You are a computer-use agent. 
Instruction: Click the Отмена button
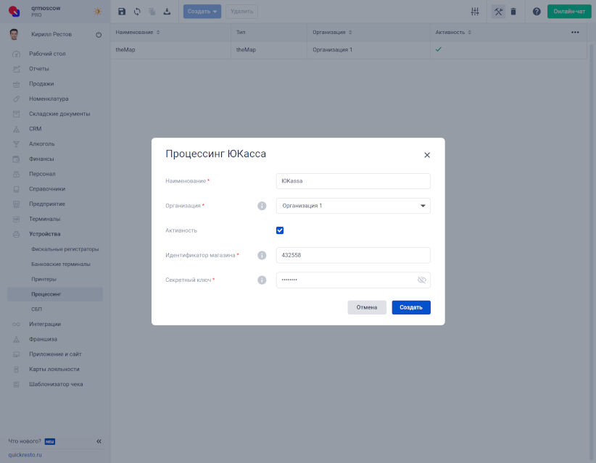pyautogui.click(x=367, y=308)
